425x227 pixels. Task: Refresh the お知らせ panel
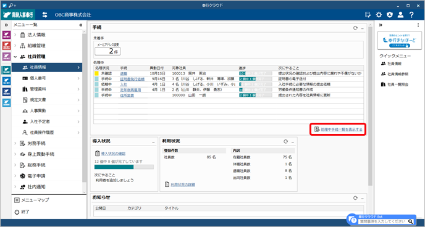click(x=355, y=198)
